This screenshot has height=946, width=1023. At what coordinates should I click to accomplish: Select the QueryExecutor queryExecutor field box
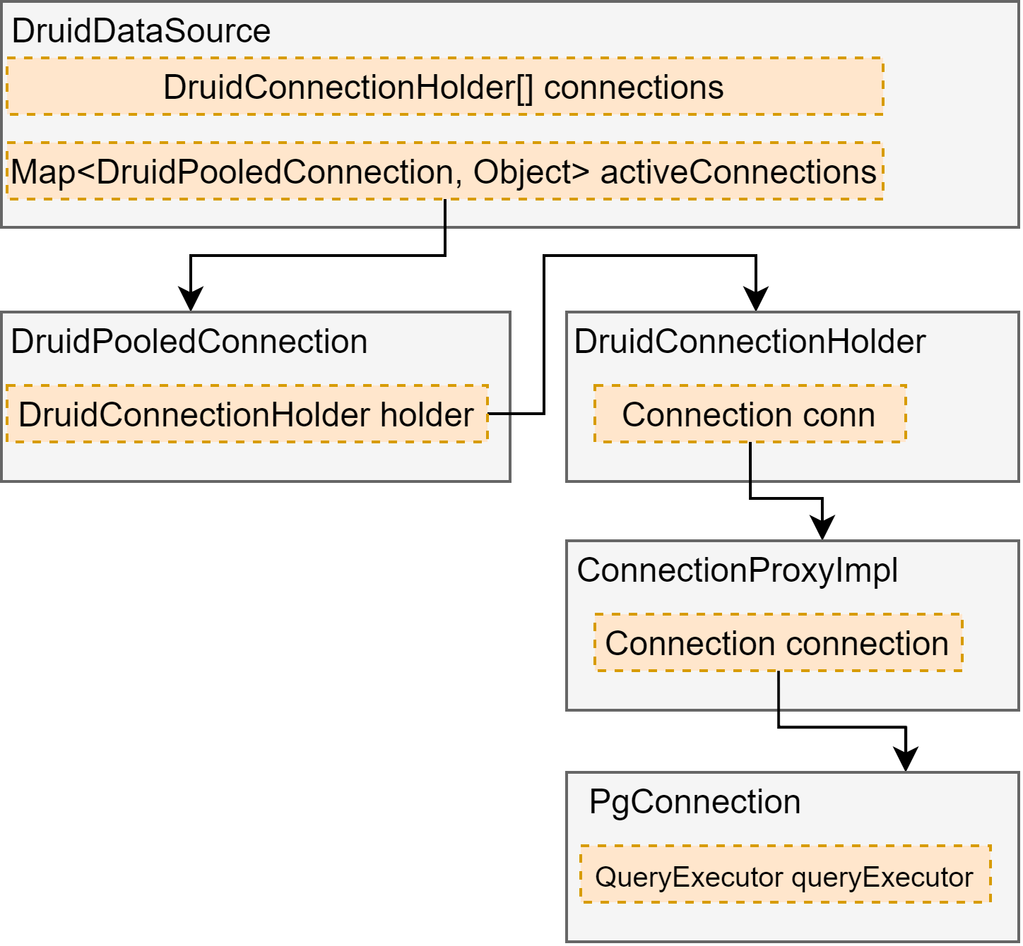[786, 874]
